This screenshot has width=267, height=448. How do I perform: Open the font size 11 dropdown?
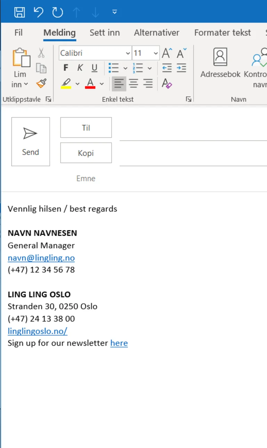155,53
